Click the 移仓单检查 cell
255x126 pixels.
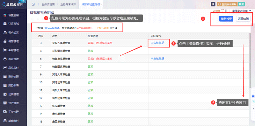pos(59,106)
